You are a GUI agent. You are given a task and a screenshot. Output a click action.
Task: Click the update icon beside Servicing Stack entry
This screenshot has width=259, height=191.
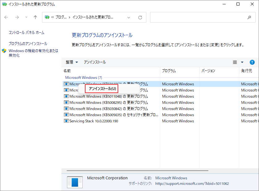pos(66,121)
